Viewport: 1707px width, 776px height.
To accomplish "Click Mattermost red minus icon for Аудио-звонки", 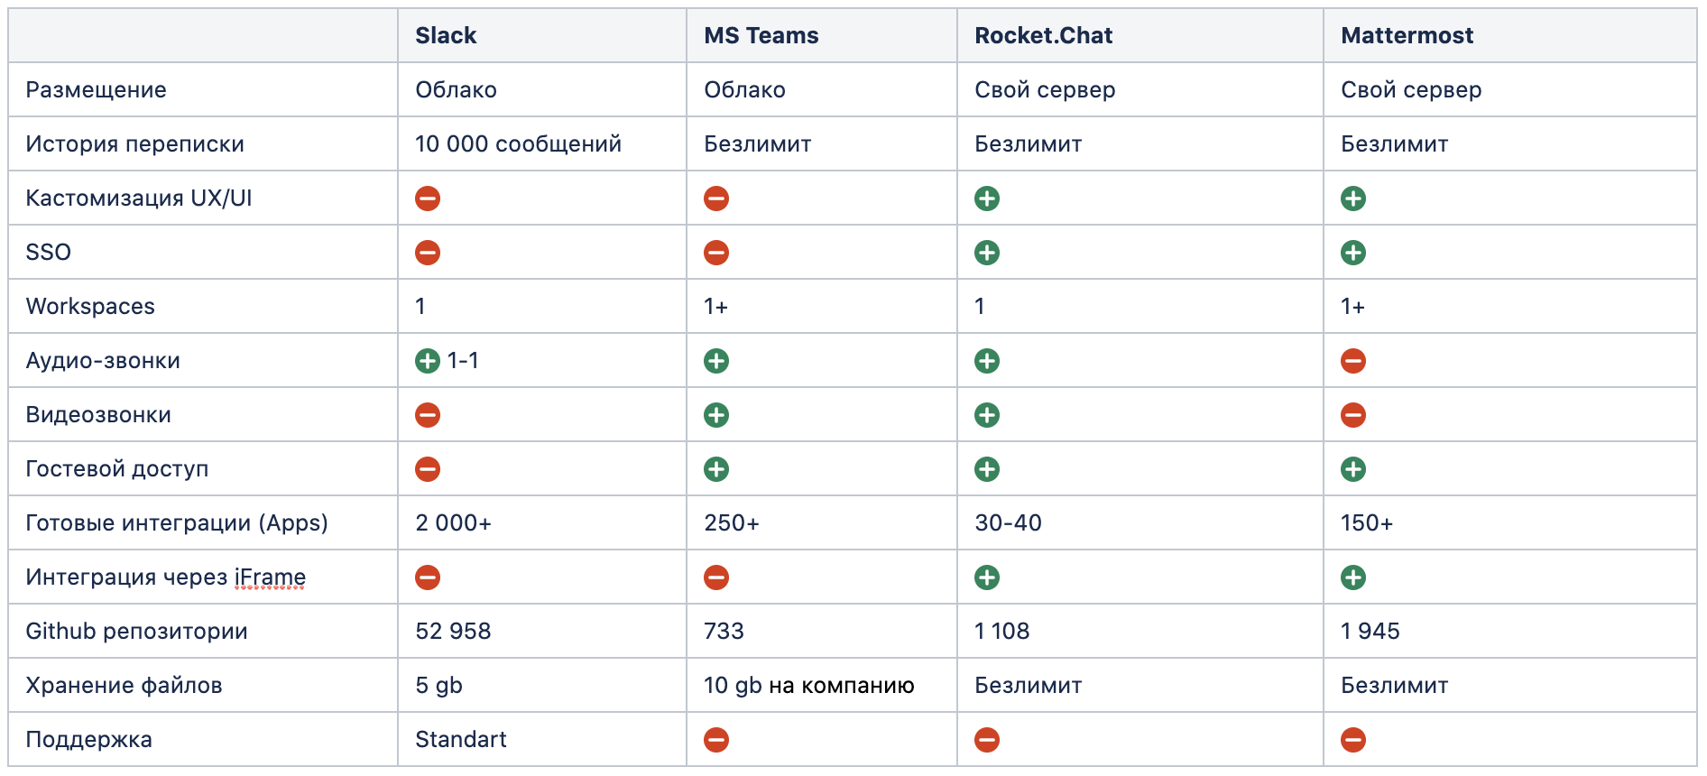I will click(x=1353, y=361).
